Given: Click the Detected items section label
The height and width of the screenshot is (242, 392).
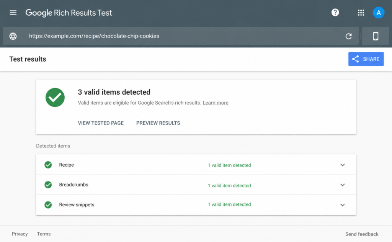Looking at the screenshot, I should tap(53, 146).
